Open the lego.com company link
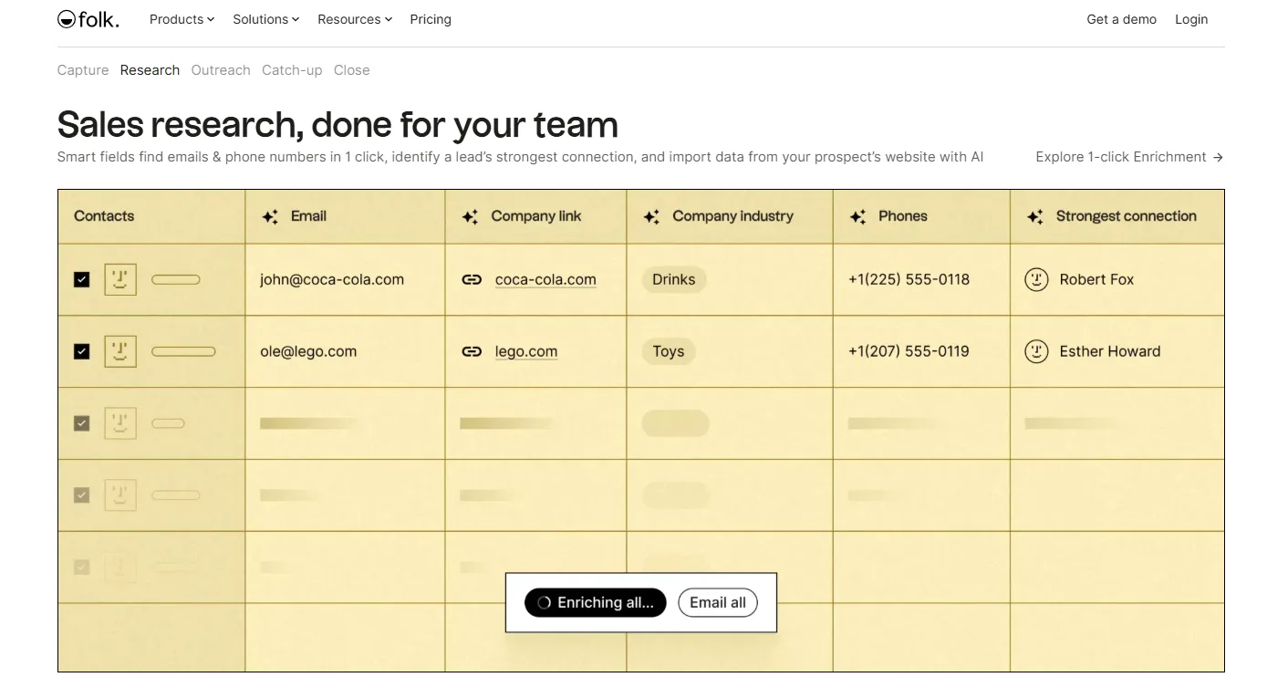Viewport: 1267px width, 698px height. tap(526, 351)
